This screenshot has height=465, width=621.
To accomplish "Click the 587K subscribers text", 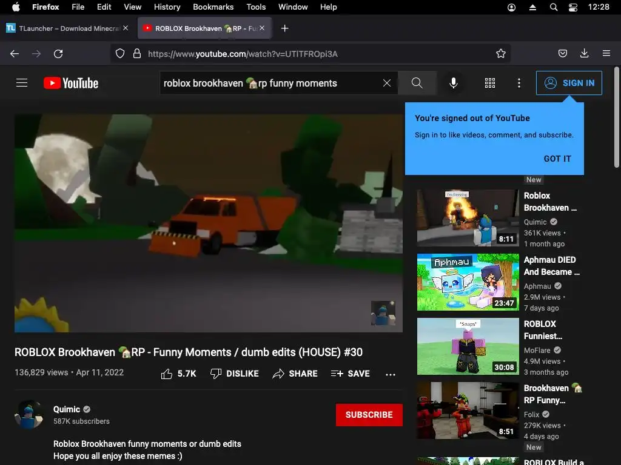I will [x=82, y=421].
